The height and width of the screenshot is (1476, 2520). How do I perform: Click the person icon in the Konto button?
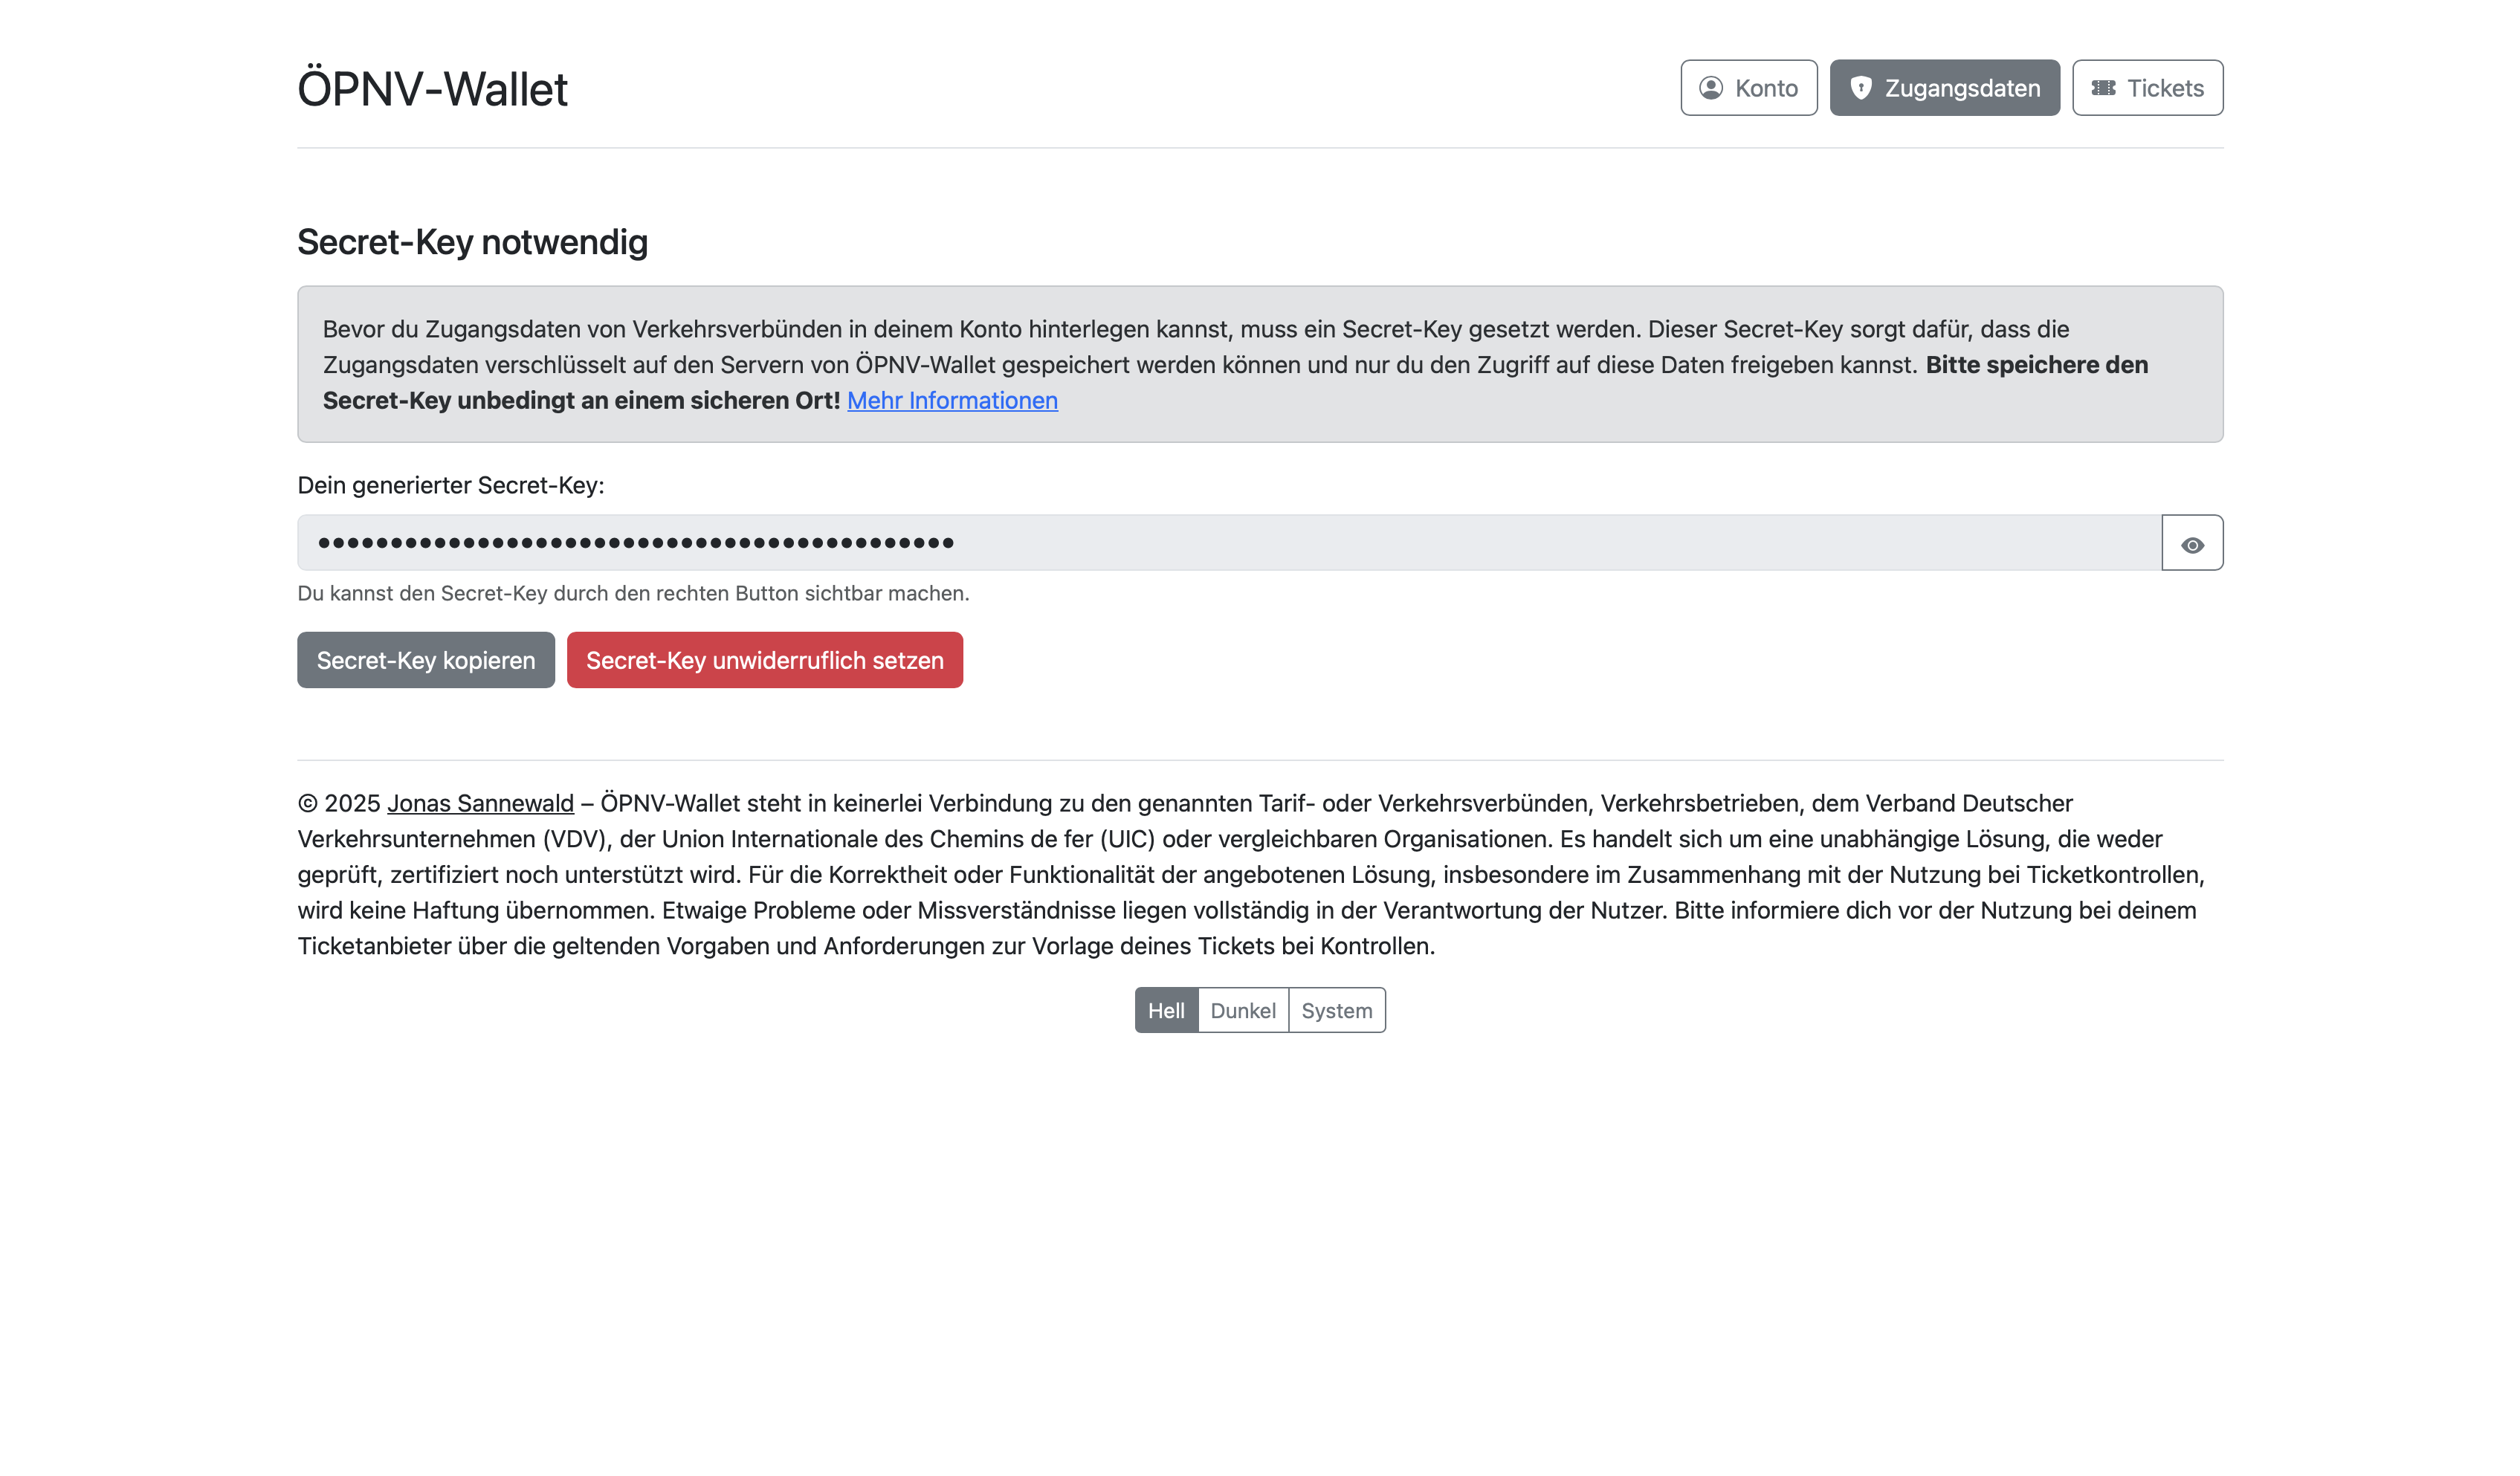pyautogui.click(x=1711, y=88)
